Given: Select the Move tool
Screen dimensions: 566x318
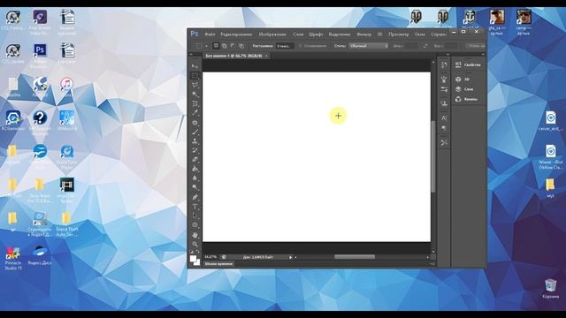Looking at the screenshot, I should tap(195, 66).
